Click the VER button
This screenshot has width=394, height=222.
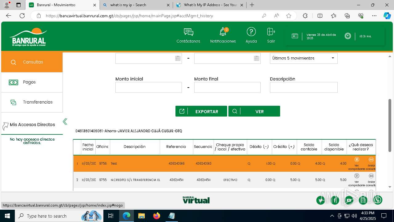[254, 111]
